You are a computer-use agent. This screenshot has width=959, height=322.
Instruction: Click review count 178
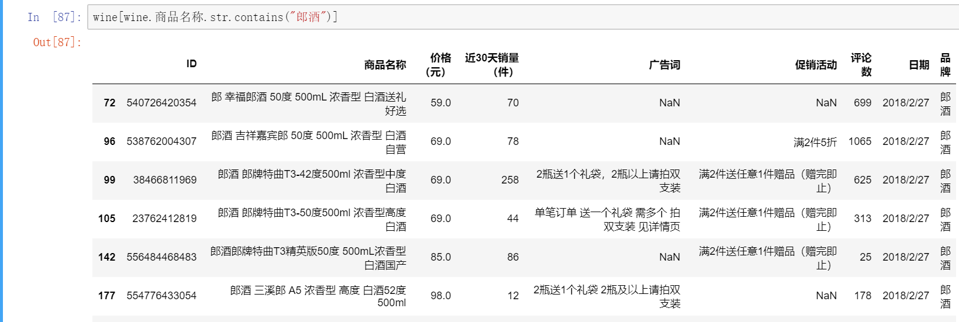[x=863, y=296]
